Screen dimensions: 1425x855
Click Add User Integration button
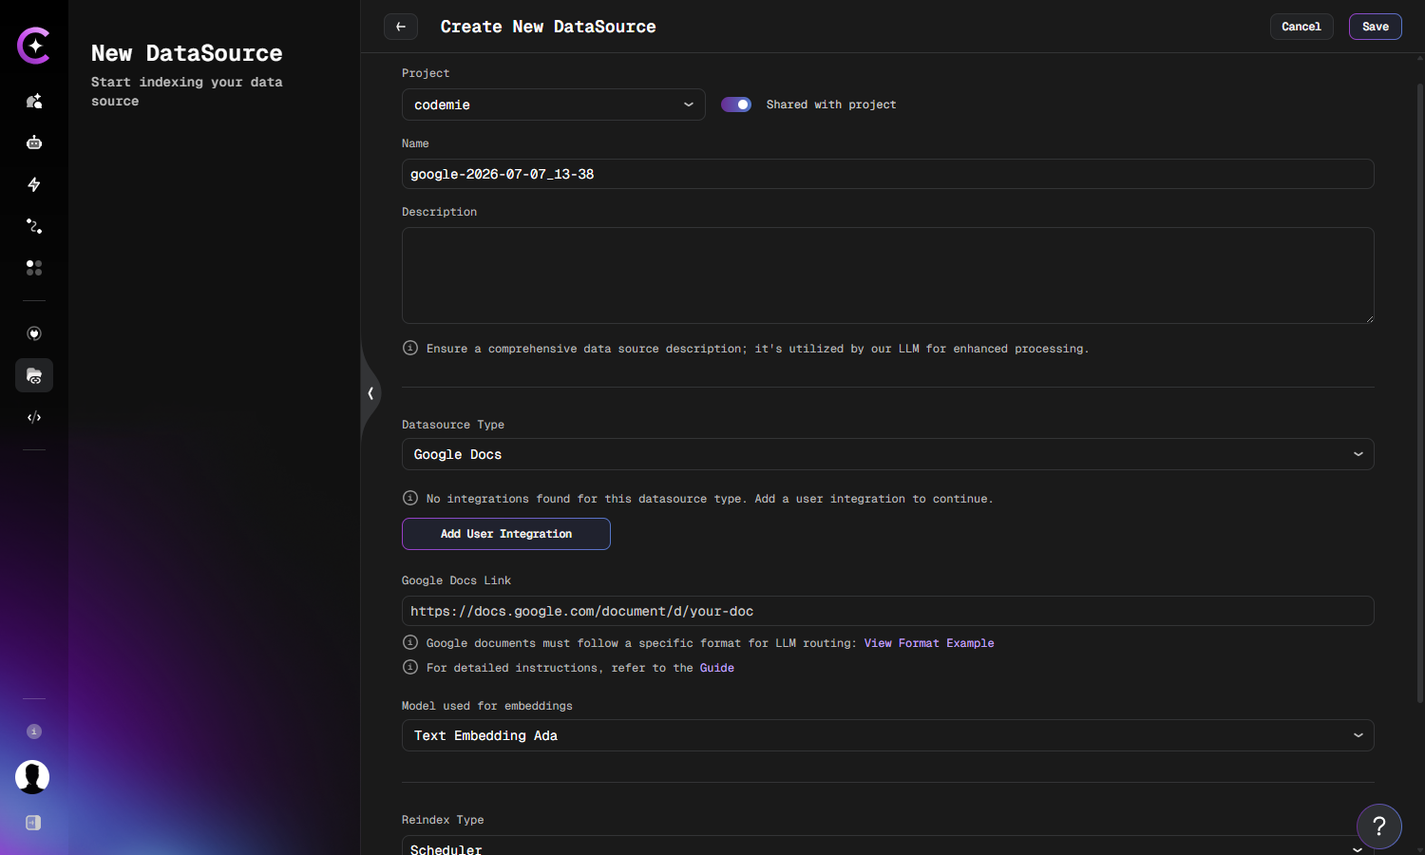(506, 534)
